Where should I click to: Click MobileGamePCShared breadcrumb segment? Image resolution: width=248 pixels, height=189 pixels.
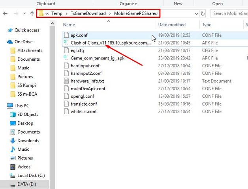pyautogui.click(x=136, y=13)
